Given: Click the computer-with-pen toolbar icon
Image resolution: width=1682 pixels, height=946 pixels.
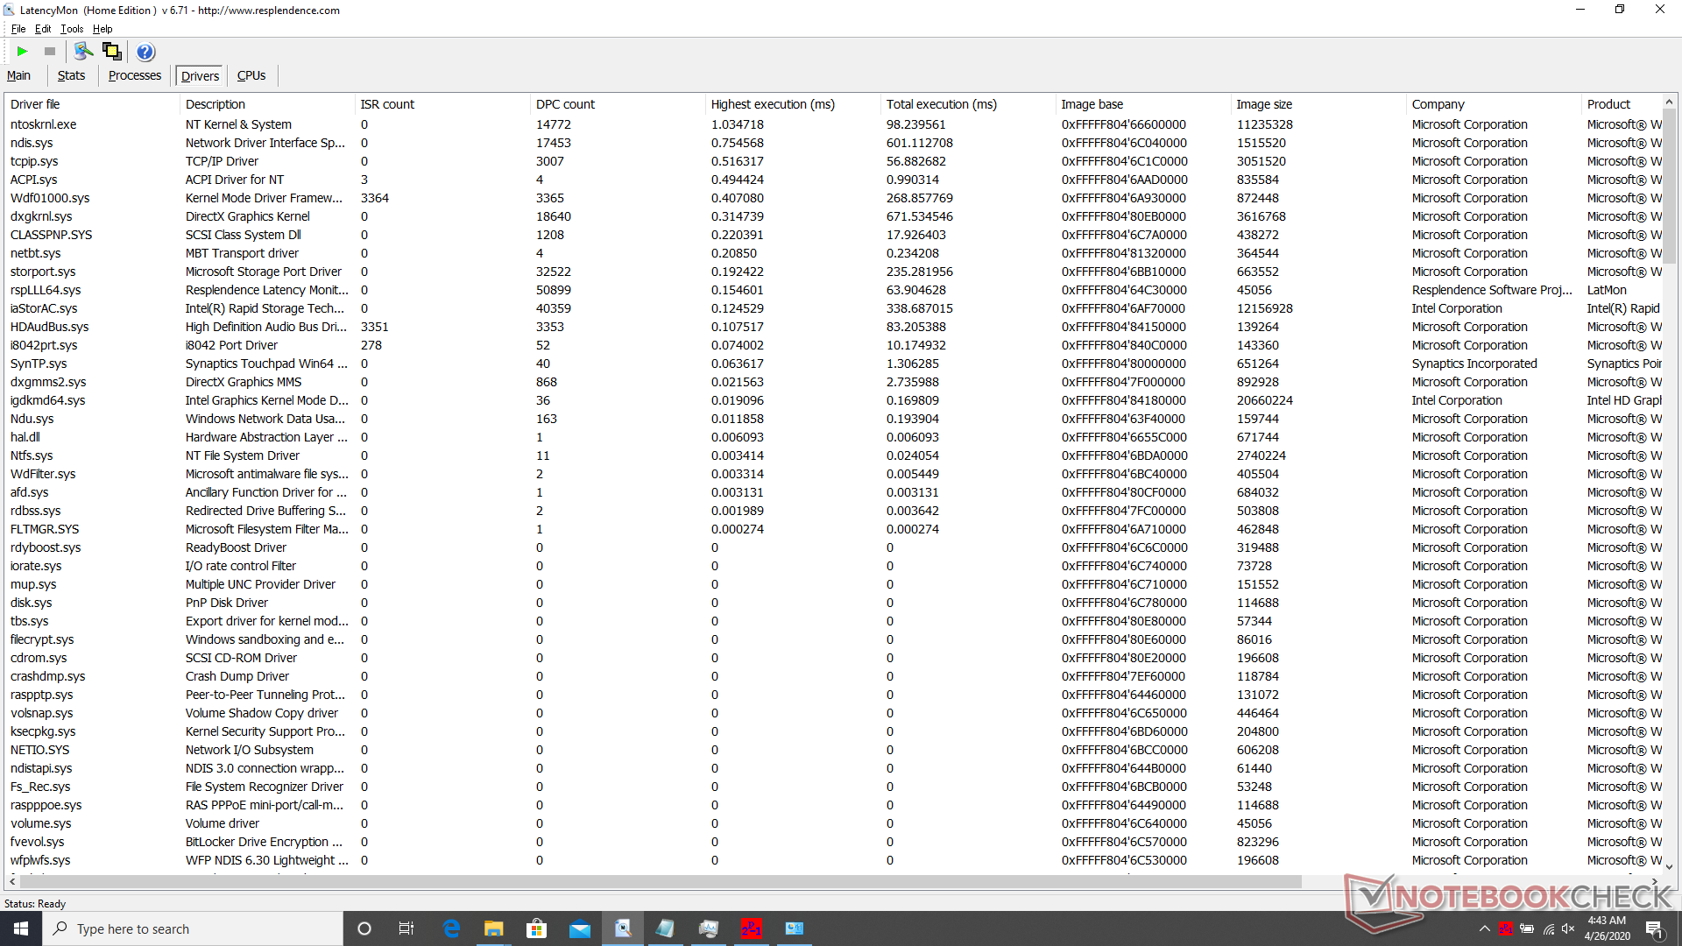Looking at the screenshot, I should pyautogui.click(x=83, y=52).
